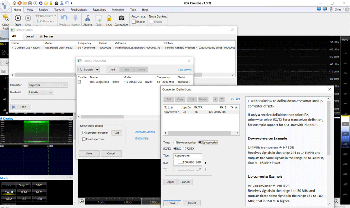Open the Memories ribbon tab
The image size is (350, 208).
pos(118,9)
